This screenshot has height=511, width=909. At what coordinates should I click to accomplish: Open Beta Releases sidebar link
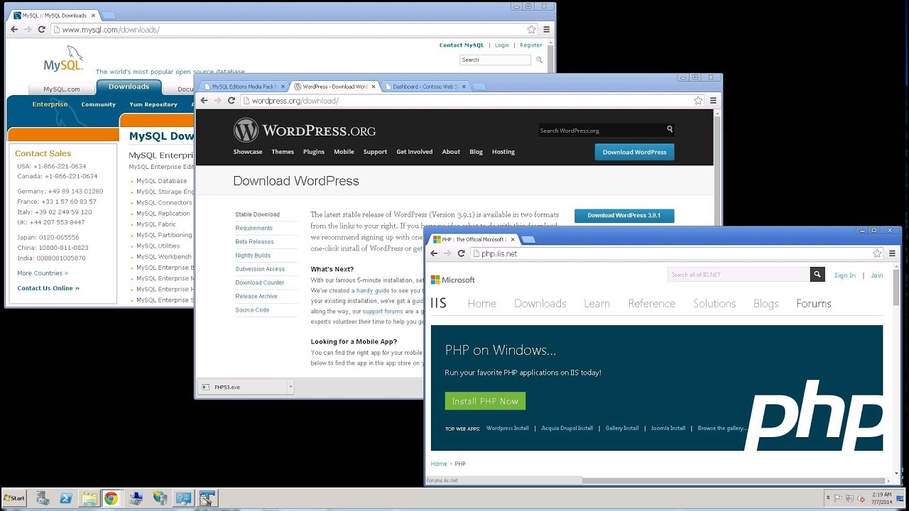point(254,241)
